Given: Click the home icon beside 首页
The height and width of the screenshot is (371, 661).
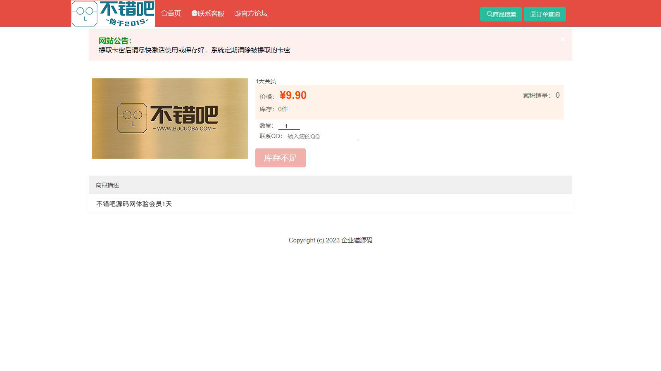Looking at the screenshot, I should (164, 13).
